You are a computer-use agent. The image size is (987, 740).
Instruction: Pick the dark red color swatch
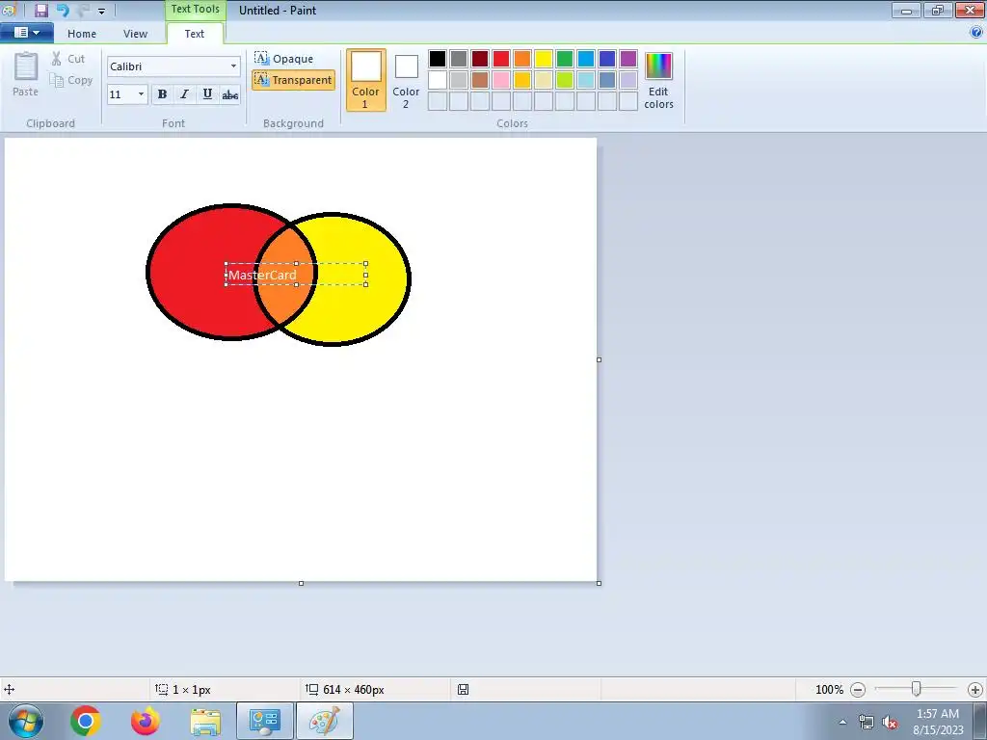(x=480, y=59)
